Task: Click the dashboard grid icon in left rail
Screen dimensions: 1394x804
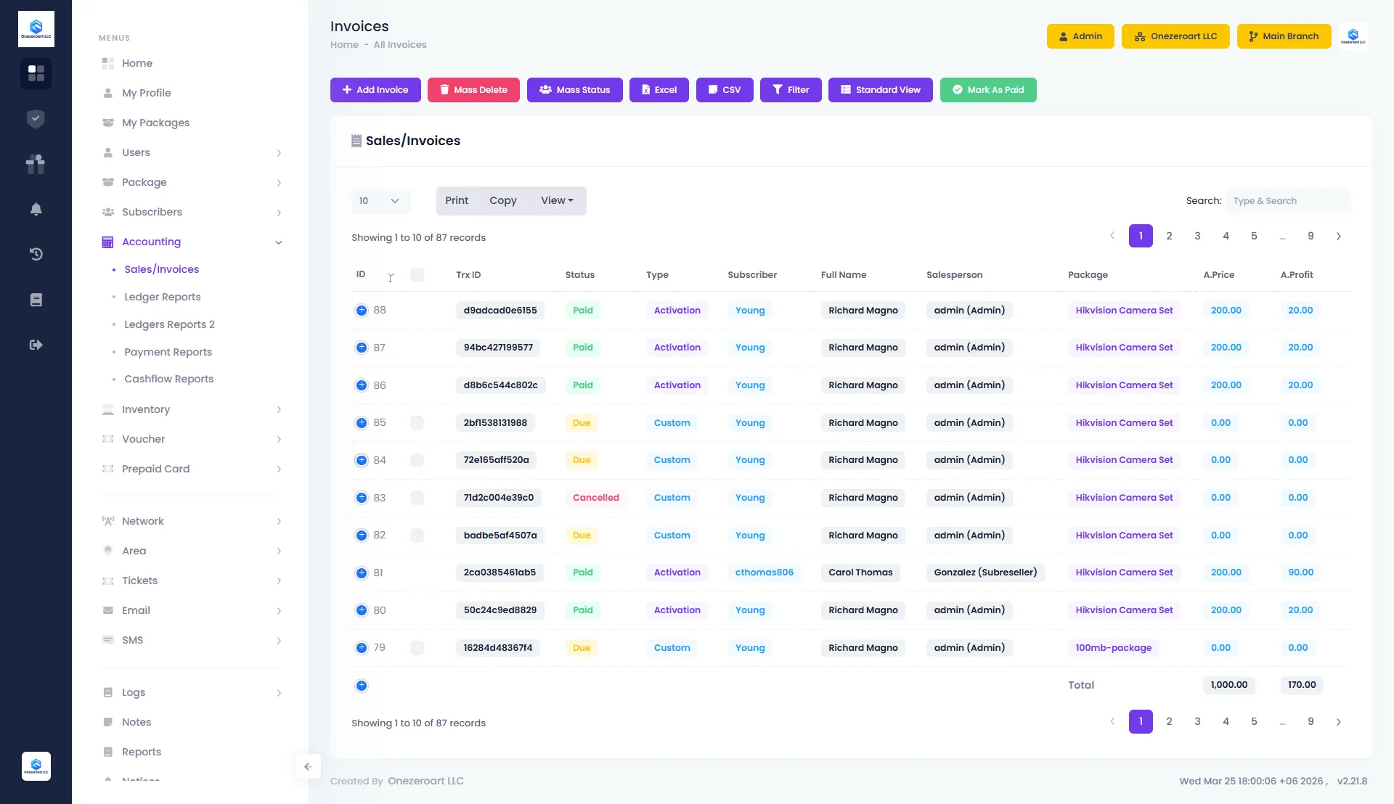Action: tap(36, 73)
